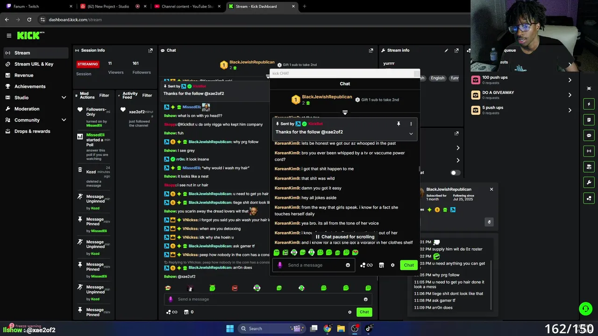Screen dimensions: 598x336
Task: Click channel points icon in popup chat
Action: 366,265
